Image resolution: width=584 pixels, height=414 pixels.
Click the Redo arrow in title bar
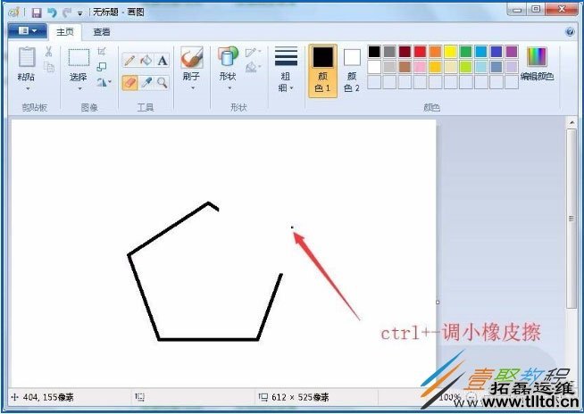67,12
